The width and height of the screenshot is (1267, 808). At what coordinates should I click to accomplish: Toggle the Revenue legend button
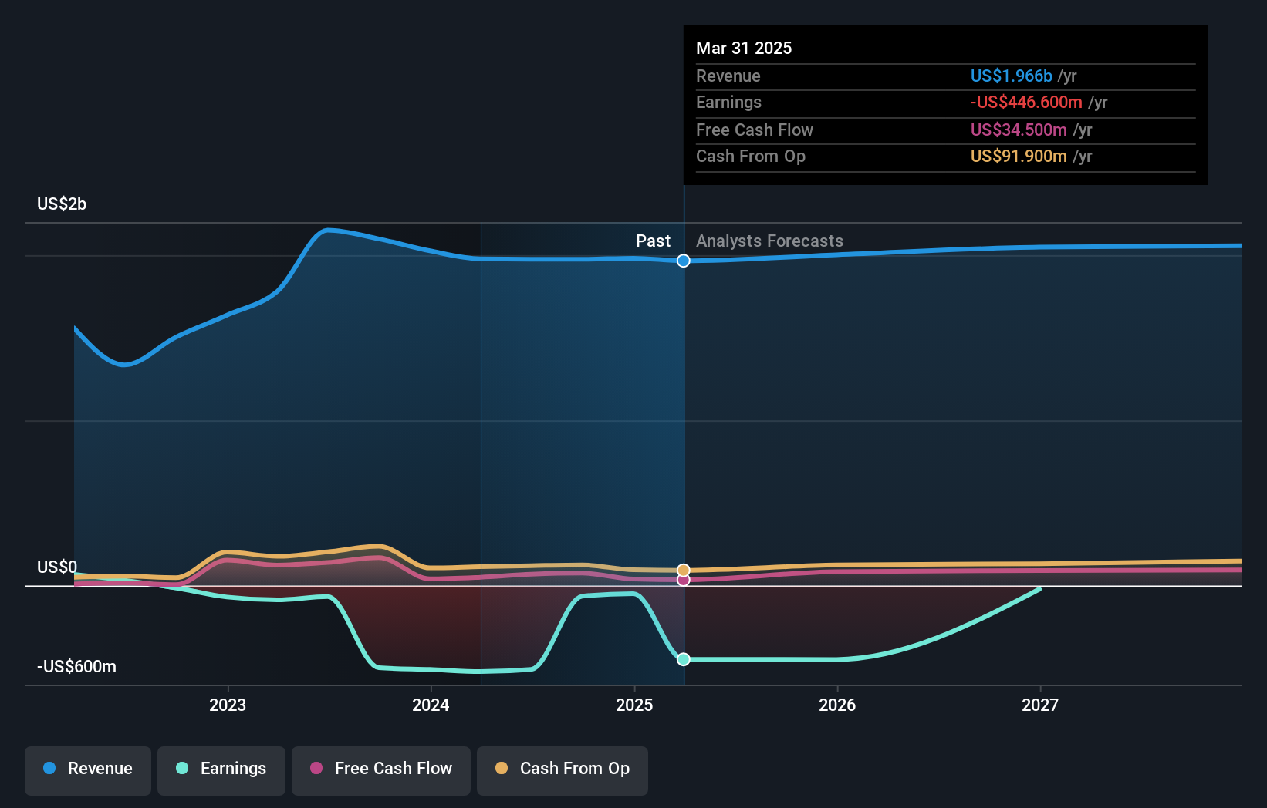click(x=88, y=770)
